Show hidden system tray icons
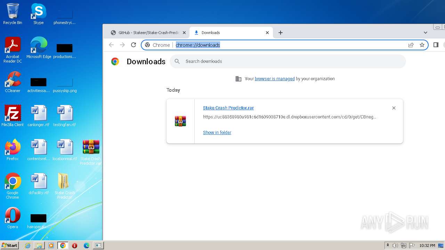 tap(388, 245)
